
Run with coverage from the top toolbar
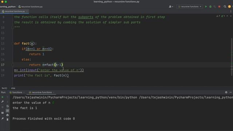point(215,7)
